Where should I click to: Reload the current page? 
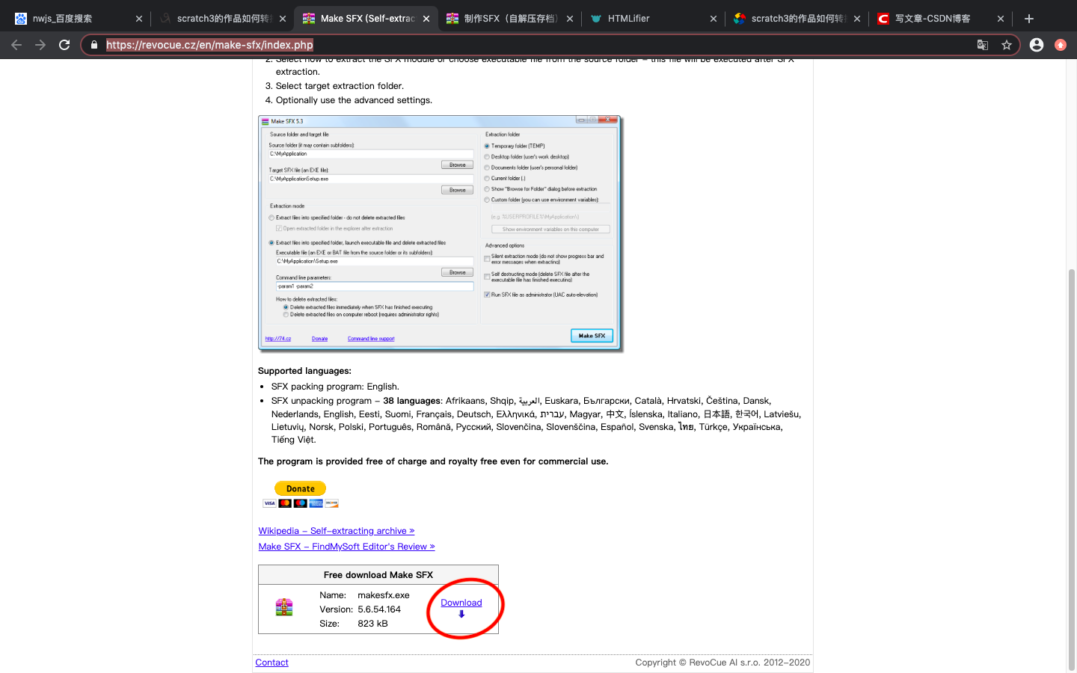click(64, 45)
